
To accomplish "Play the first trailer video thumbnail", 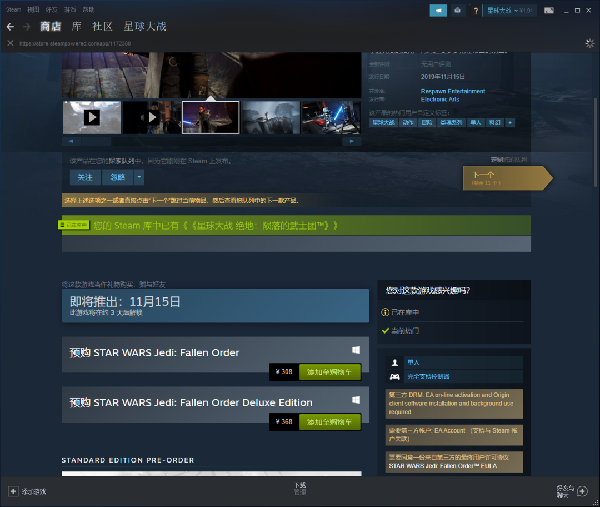I will [92, 117].
